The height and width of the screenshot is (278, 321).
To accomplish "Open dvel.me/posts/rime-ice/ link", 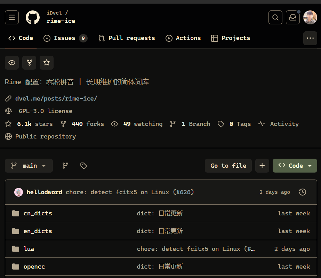I will pyautogui.click(x=56, y=98).
